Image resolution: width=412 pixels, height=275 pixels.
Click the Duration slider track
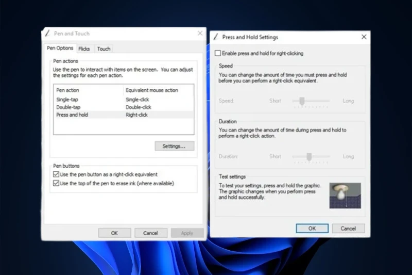coord(311,156)
